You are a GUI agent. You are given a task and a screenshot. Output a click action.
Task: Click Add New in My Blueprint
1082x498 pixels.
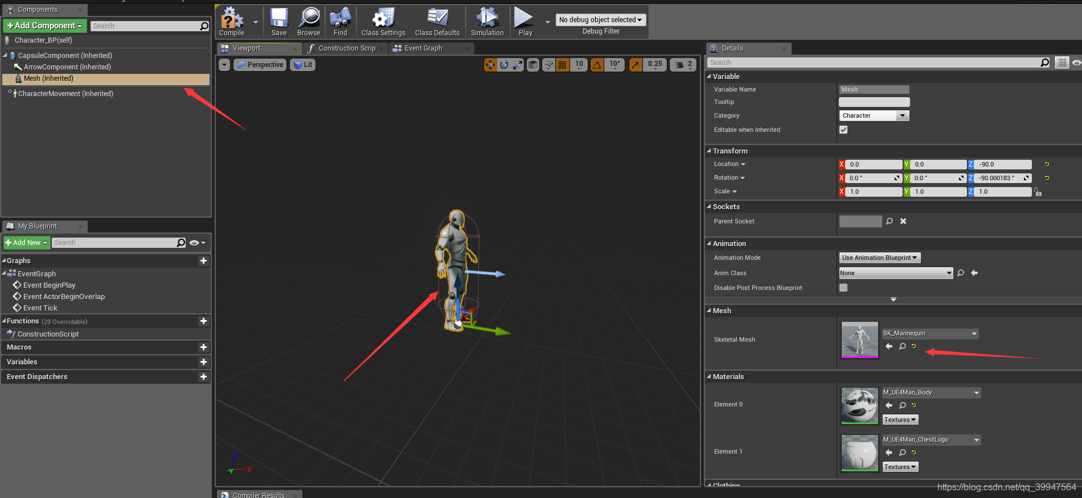tap(26, 243)
